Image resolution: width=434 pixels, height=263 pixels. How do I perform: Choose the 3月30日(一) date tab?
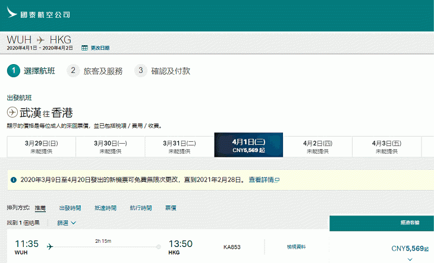click(x=111, y=147)
